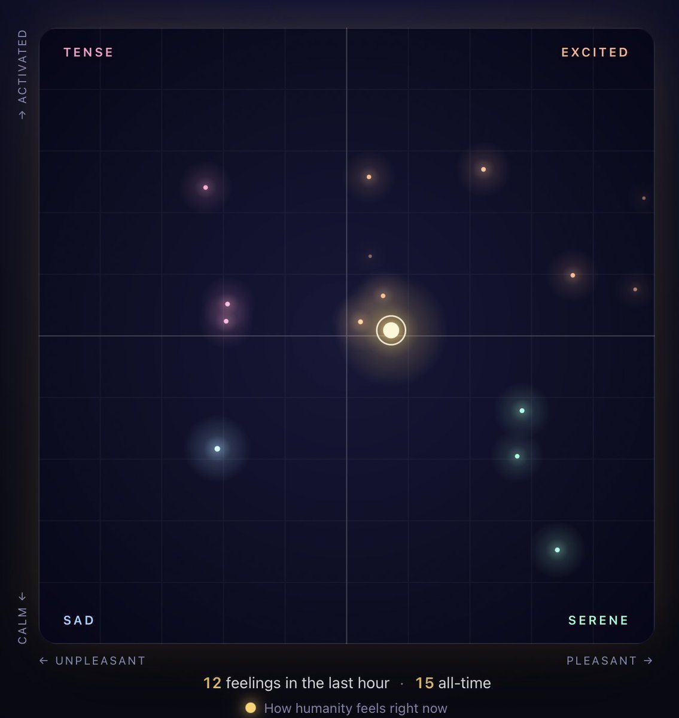Click the large glowing humanity mood marker
Screen dimensions: 679x718
(391, 330)
